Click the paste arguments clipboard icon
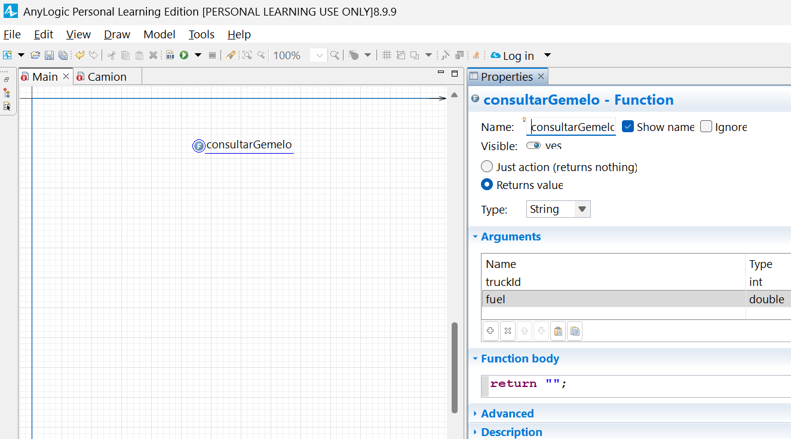 click(558, 331)
